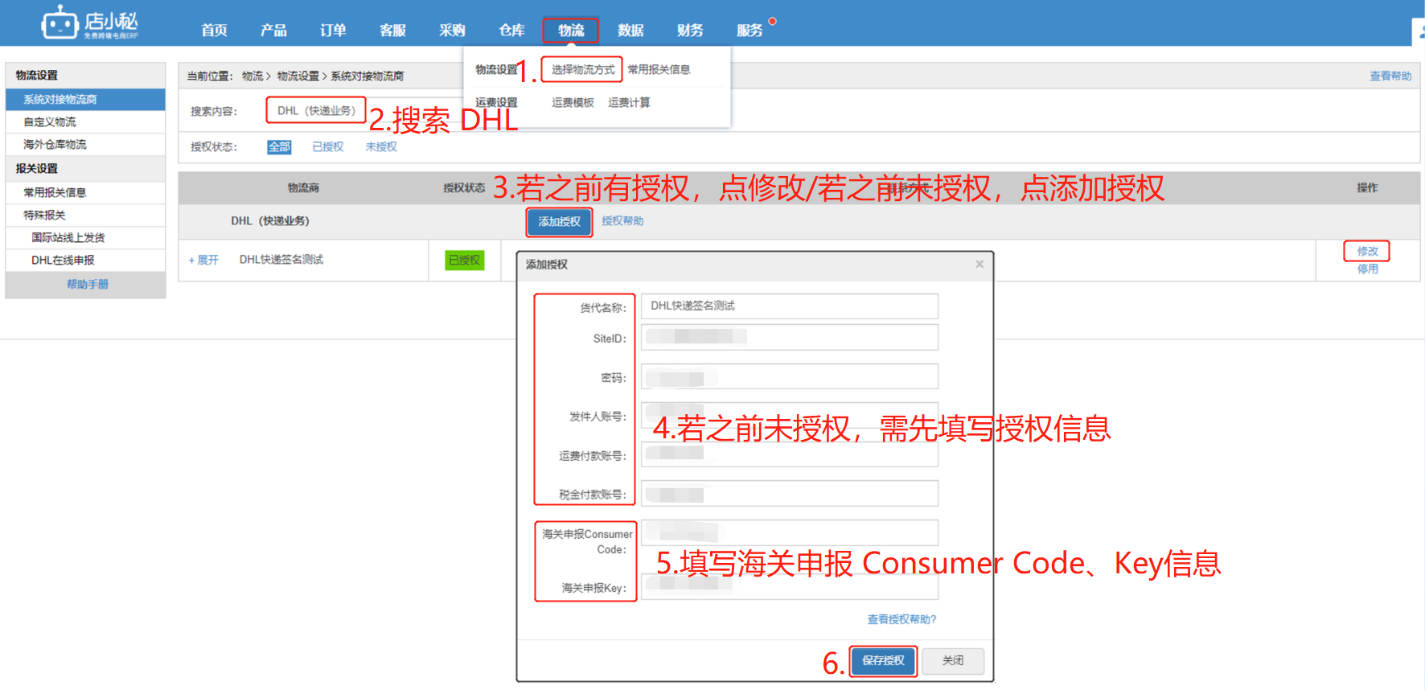Filter authorization status by 全部

(279, 146)
